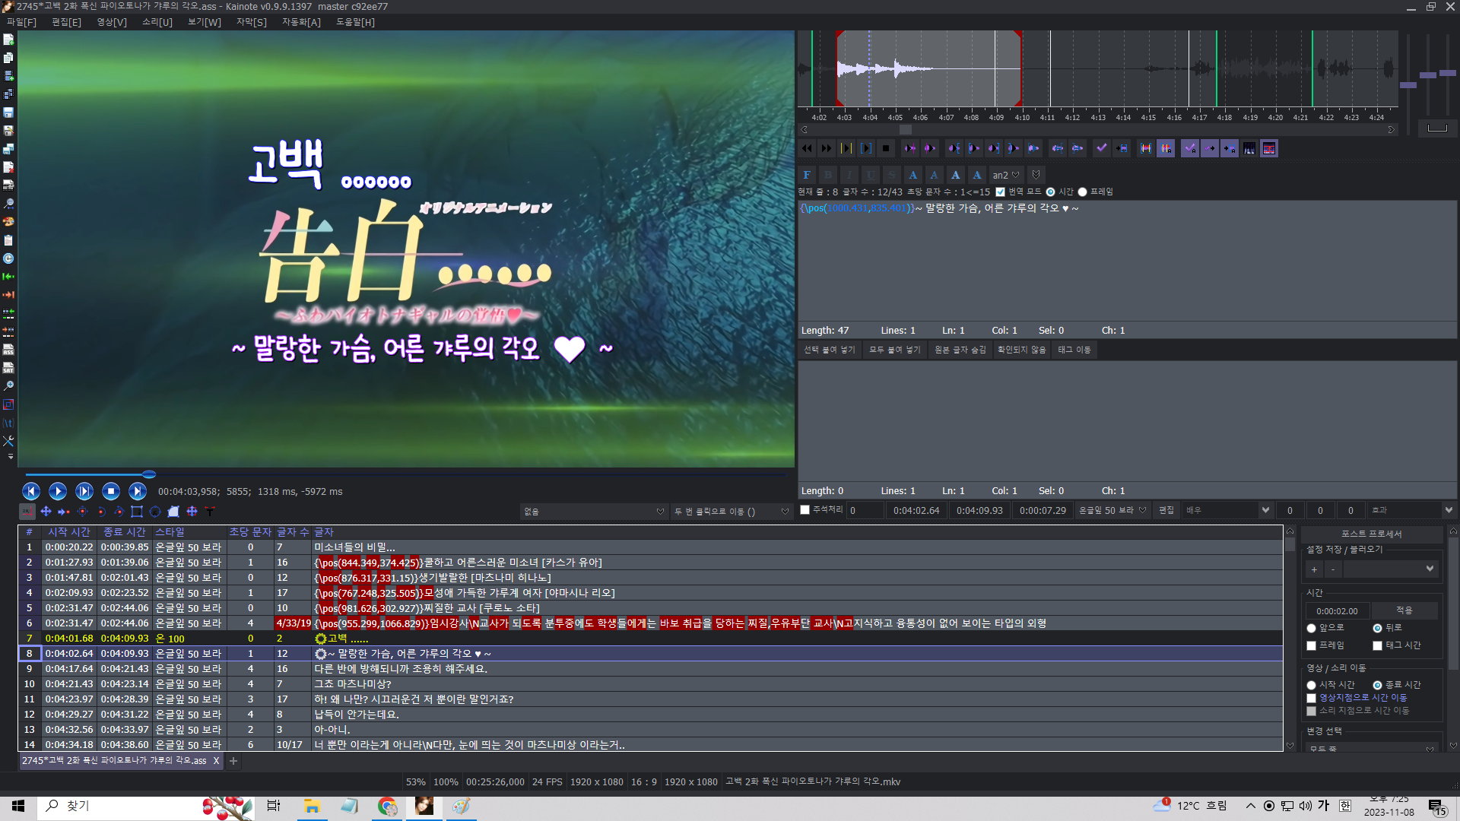This screenshot has height=821, width=1460.
Task: Click the 선택 붙여 넣기 button
Action: click(x=830, y=350)
